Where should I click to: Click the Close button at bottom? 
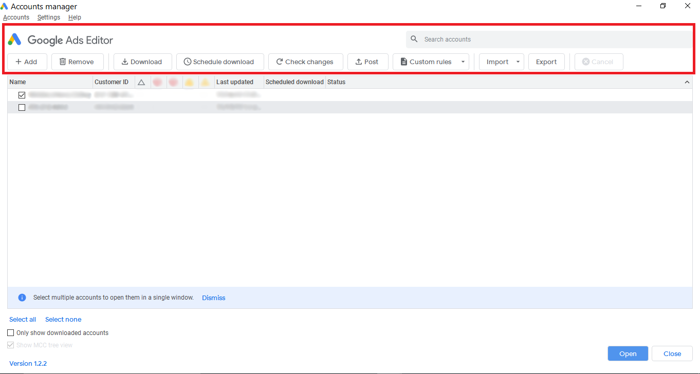click(672, 353)
